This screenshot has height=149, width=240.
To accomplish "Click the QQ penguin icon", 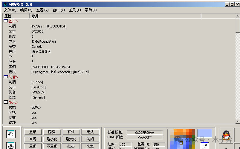I will (x=226, y=135).
